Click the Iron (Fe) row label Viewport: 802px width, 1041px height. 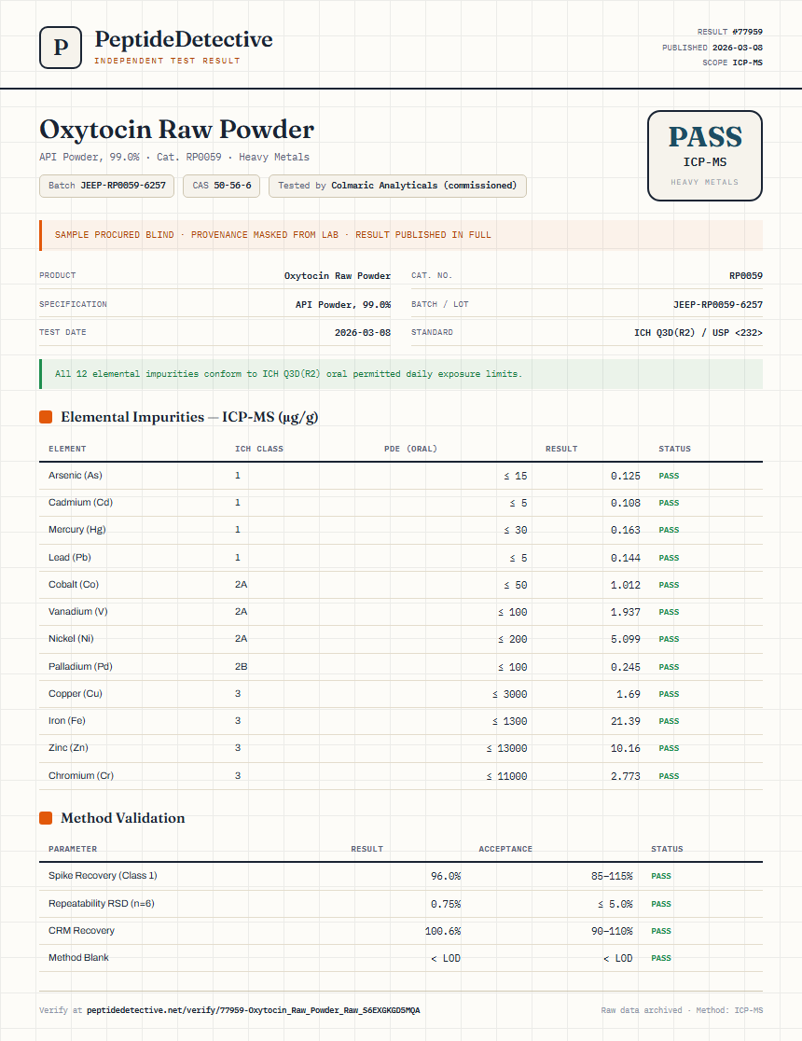[x=66, y=721]
